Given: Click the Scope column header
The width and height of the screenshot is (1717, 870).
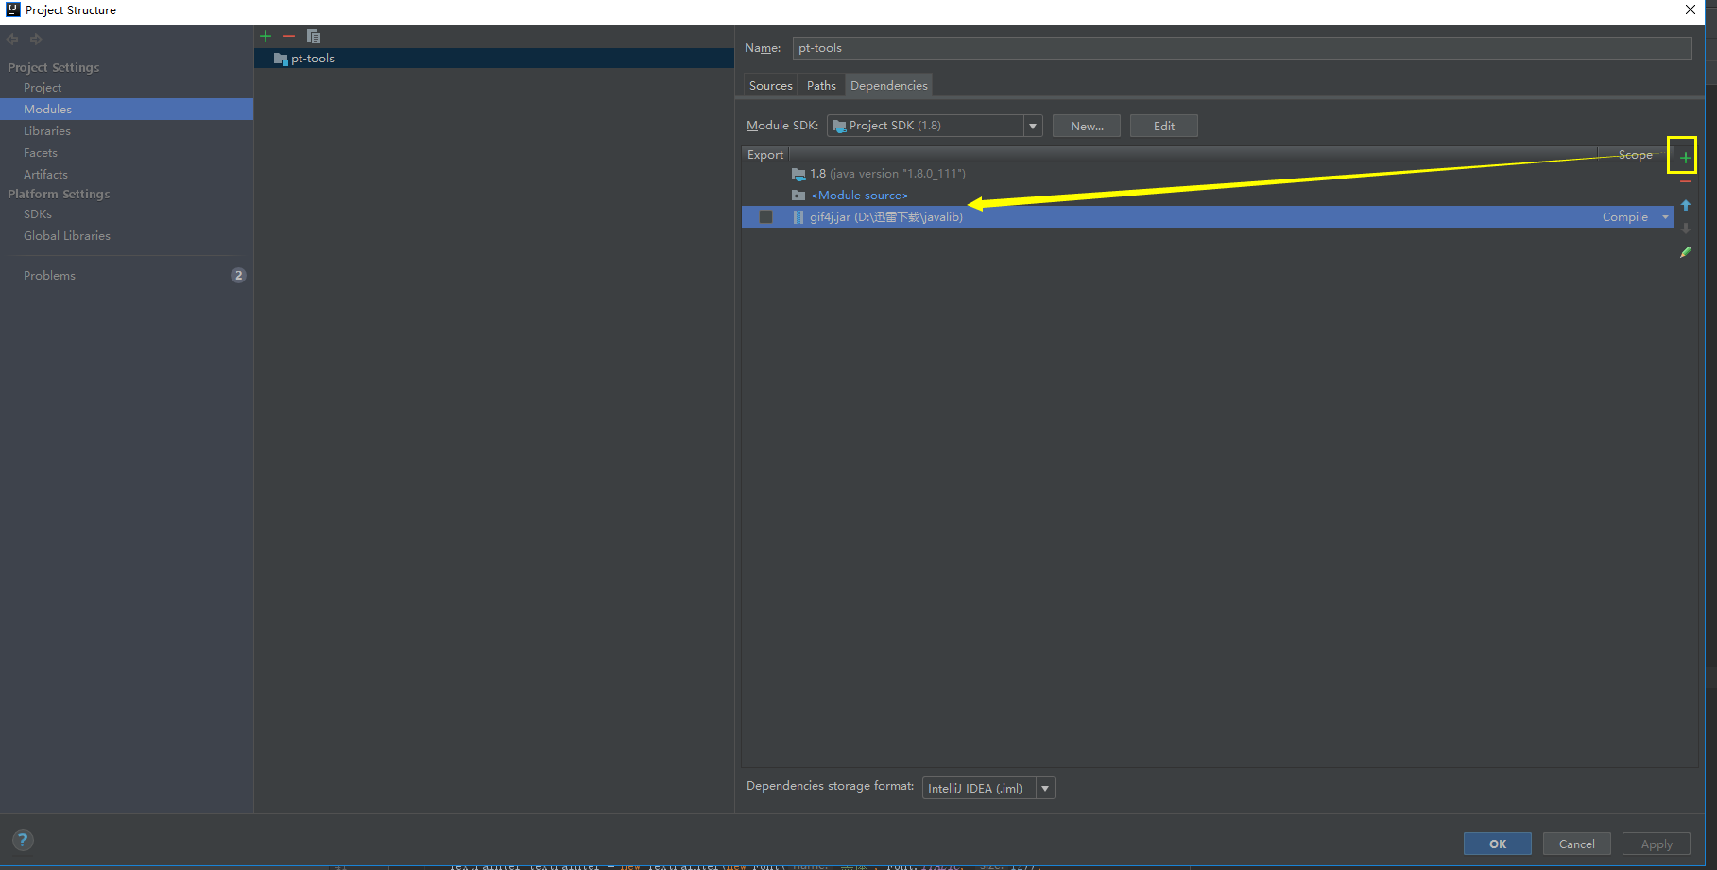Looking at the screenshot, I should point(1636,155).
